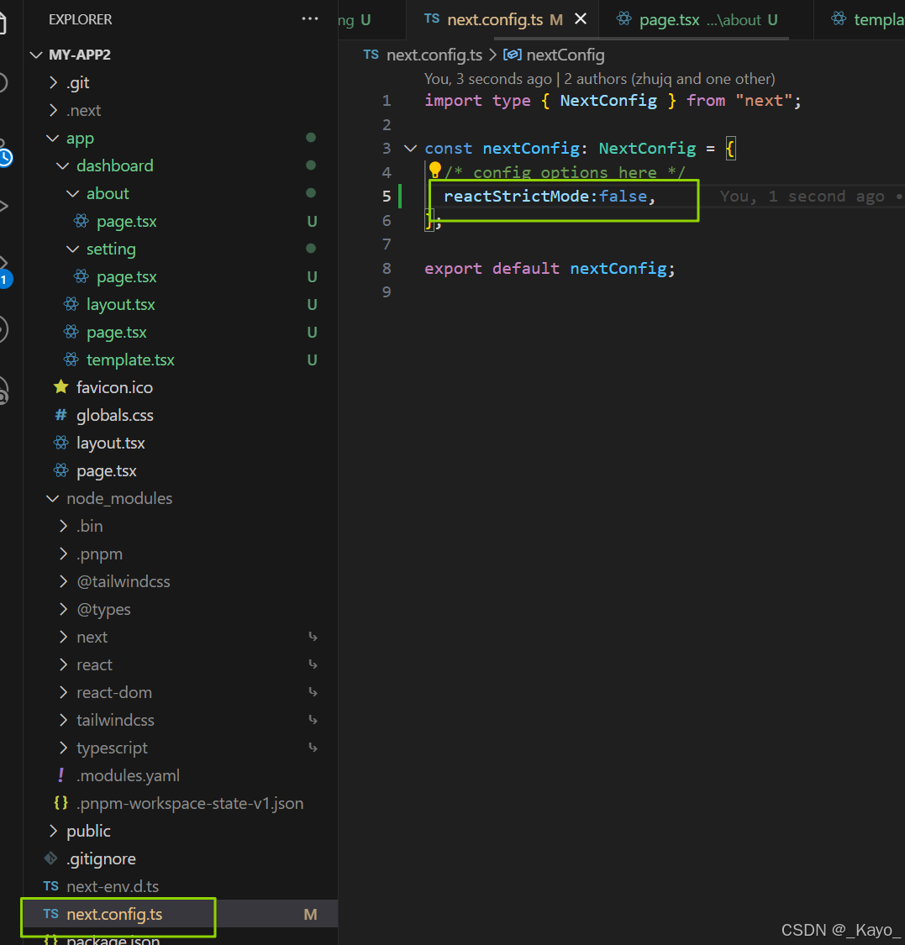The image size is (905, 945).
Task: Click the git icon beside .gitignore
Action: [x=50, y=858]
